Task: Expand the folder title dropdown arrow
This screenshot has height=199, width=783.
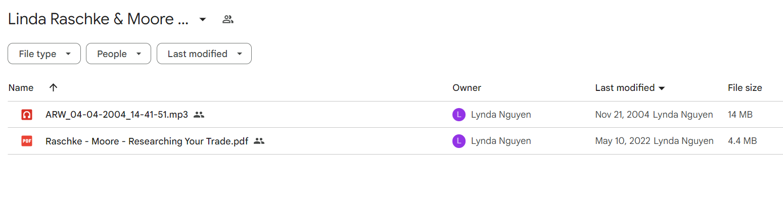Action: [203, 20]
